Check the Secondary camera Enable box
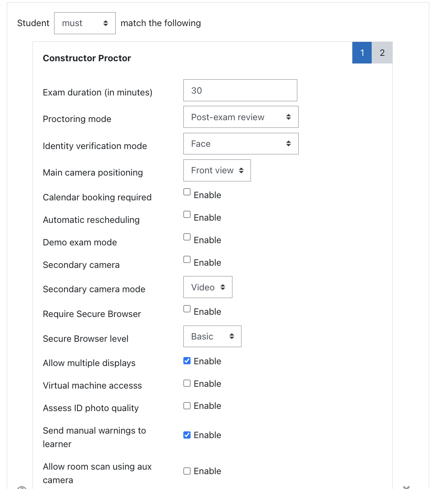The height and width of the screenshot is (489, 437). pos(187,260)
